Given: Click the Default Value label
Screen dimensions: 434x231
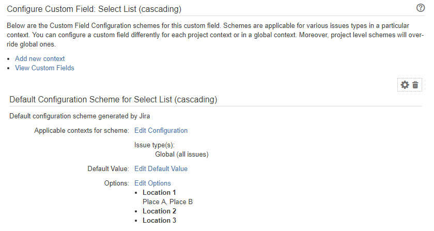Looking at the screenshot, I should point(109,168).
